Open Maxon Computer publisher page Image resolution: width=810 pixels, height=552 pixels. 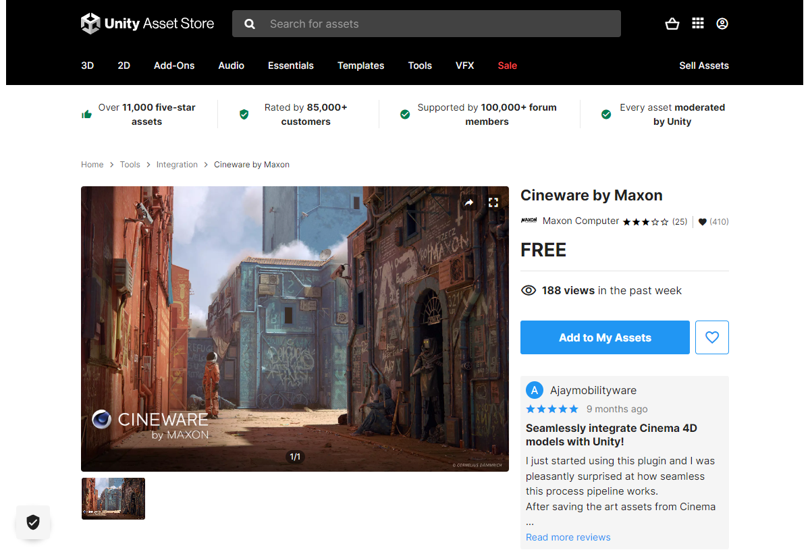(581, 221)
